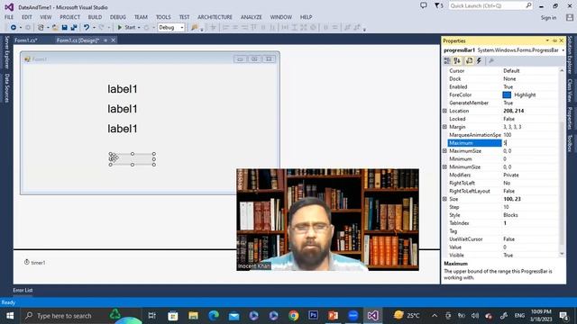
Task: Open the Server Explorer side tab
Action: [6, 52]
